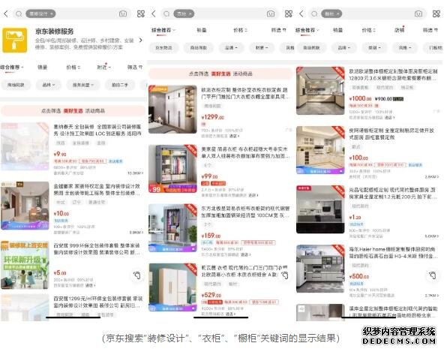The image size is (444, 352).
Task: Tap the 点击筛选 美好生活 banner above the ¥1299 wardrobe
Action: pyautogui.click(x=220, y=74)
